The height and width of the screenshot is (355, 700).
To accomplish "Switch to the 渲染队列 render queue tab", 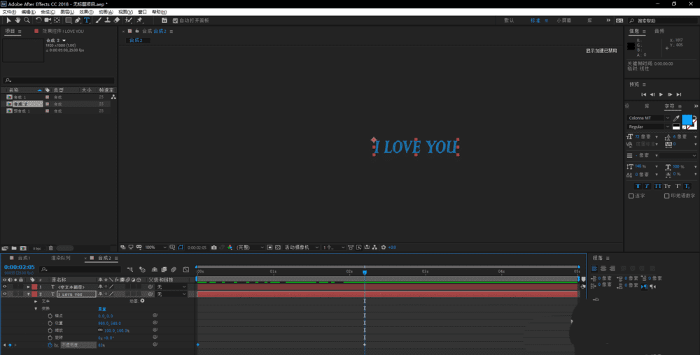I will click(61, 258).
